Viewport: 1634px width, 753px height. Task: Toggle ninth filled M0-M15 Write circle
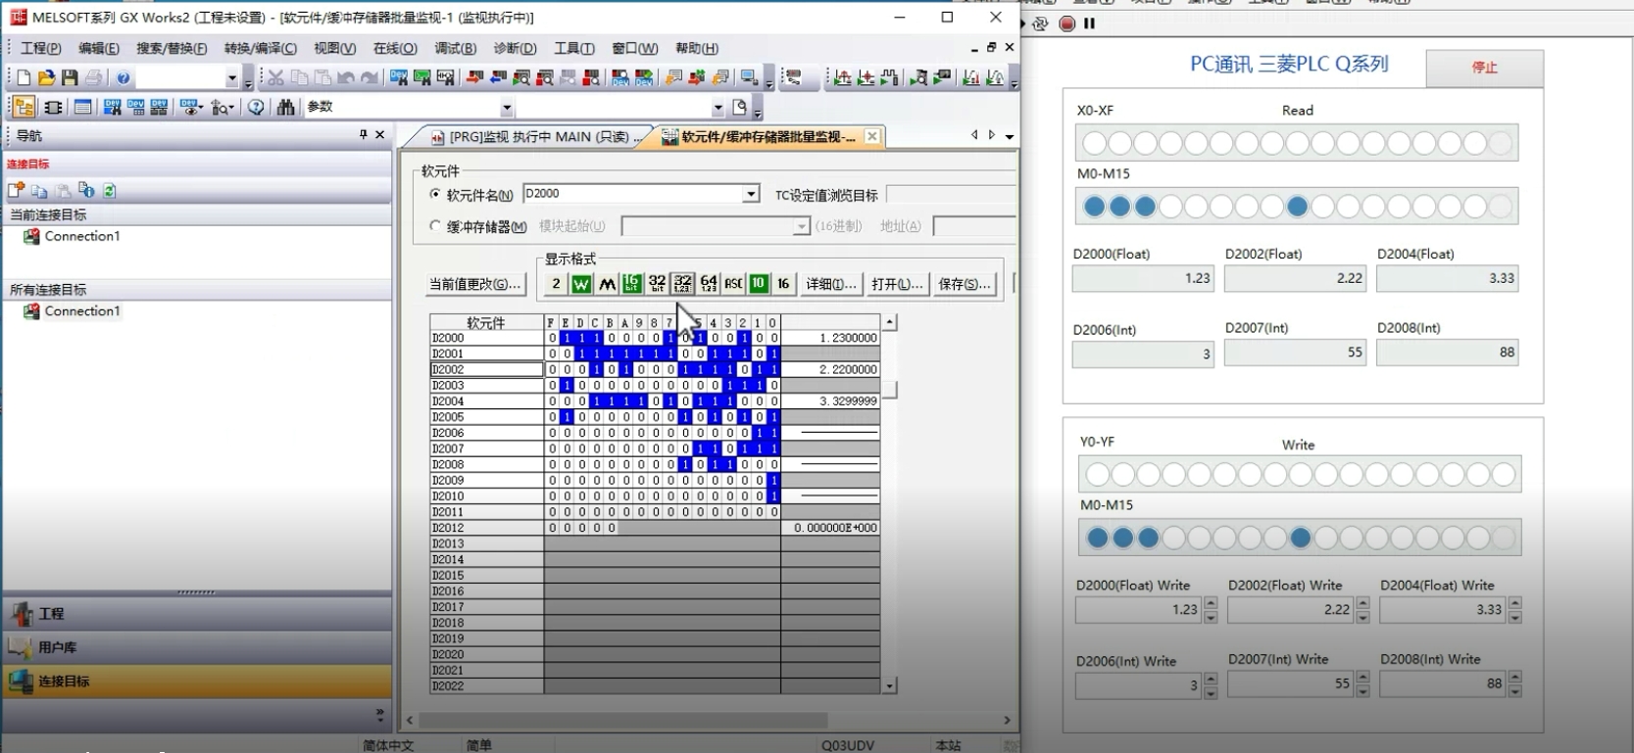pos(1301,538)
